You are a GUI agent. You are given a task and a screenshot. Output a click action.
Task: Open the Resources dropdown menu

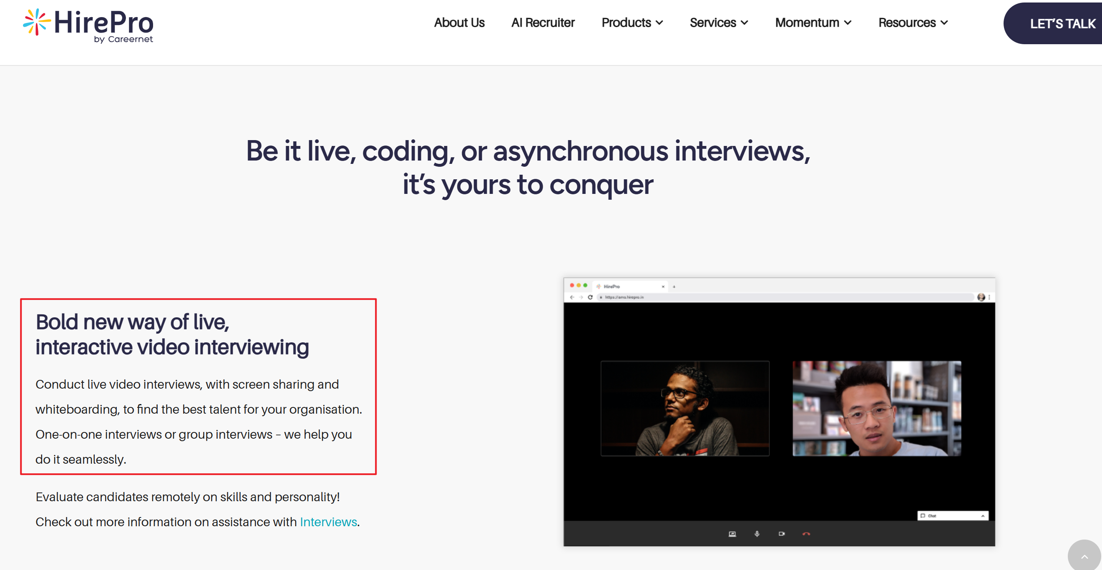[x=913, y=23]
